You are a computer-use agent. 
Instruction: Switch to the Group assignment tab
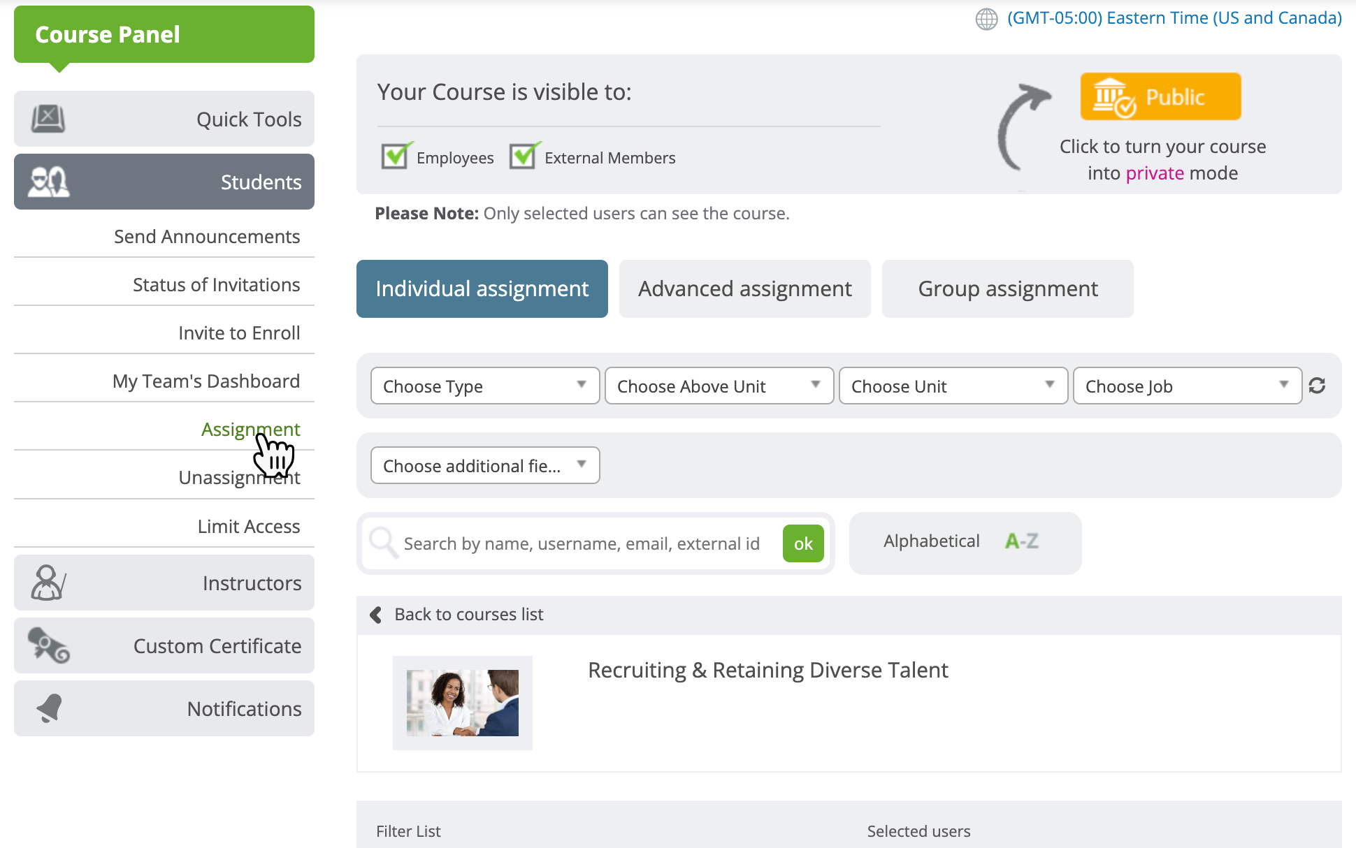click(1007, 289)
